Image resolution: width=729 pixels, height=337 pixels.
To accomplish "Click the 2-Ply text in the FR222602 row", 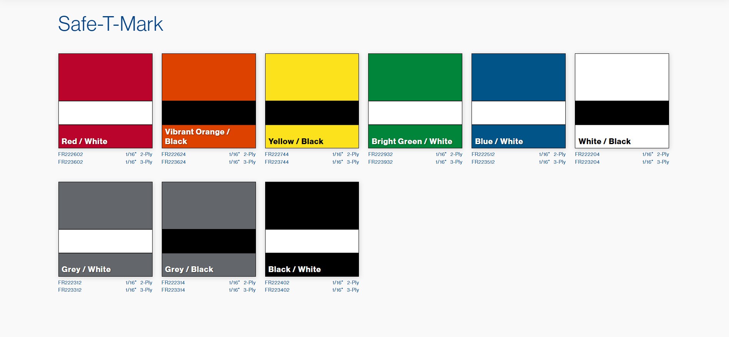I will coord(146,154).
